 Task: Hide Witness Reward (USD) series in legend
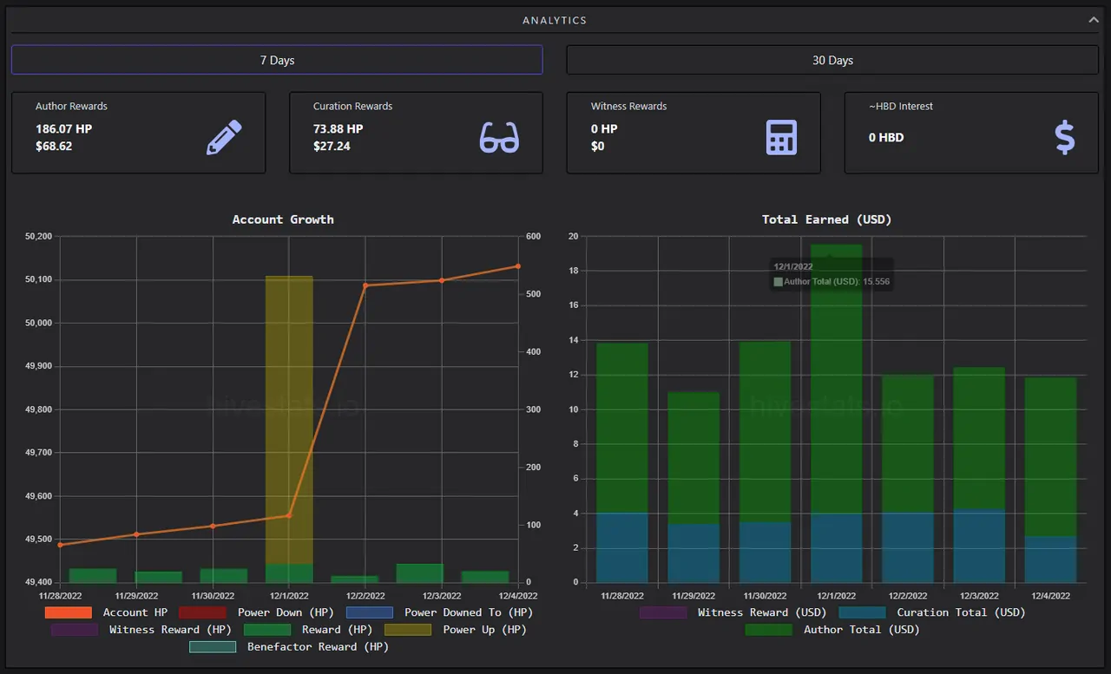click(x=733, y=612)
